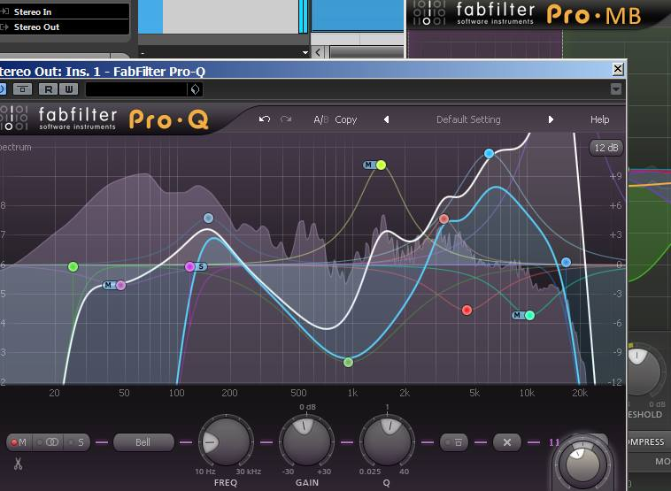Screen dimensions: 671x491
Task: Open the Bell filter shape dropdown
Action: 143,442
